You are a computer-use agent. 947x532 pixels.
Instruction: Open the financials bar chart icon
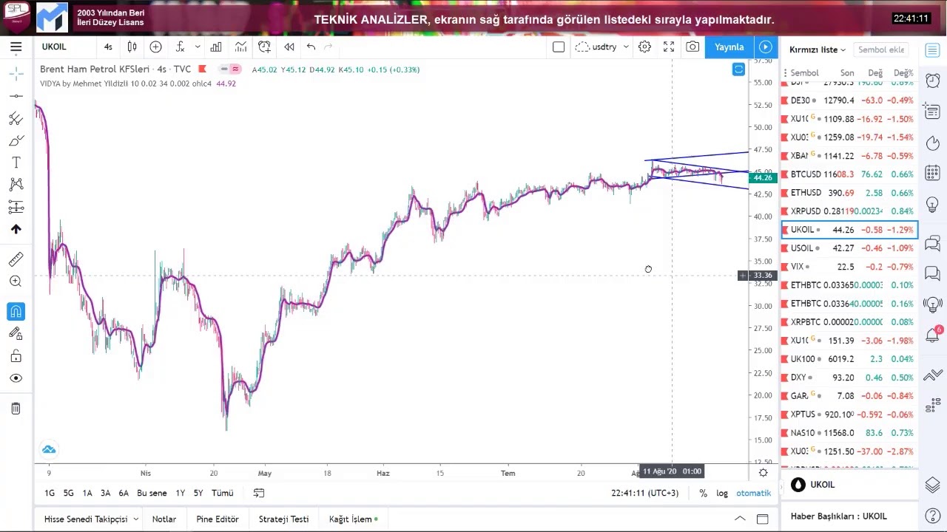click(x=216, y=47)
